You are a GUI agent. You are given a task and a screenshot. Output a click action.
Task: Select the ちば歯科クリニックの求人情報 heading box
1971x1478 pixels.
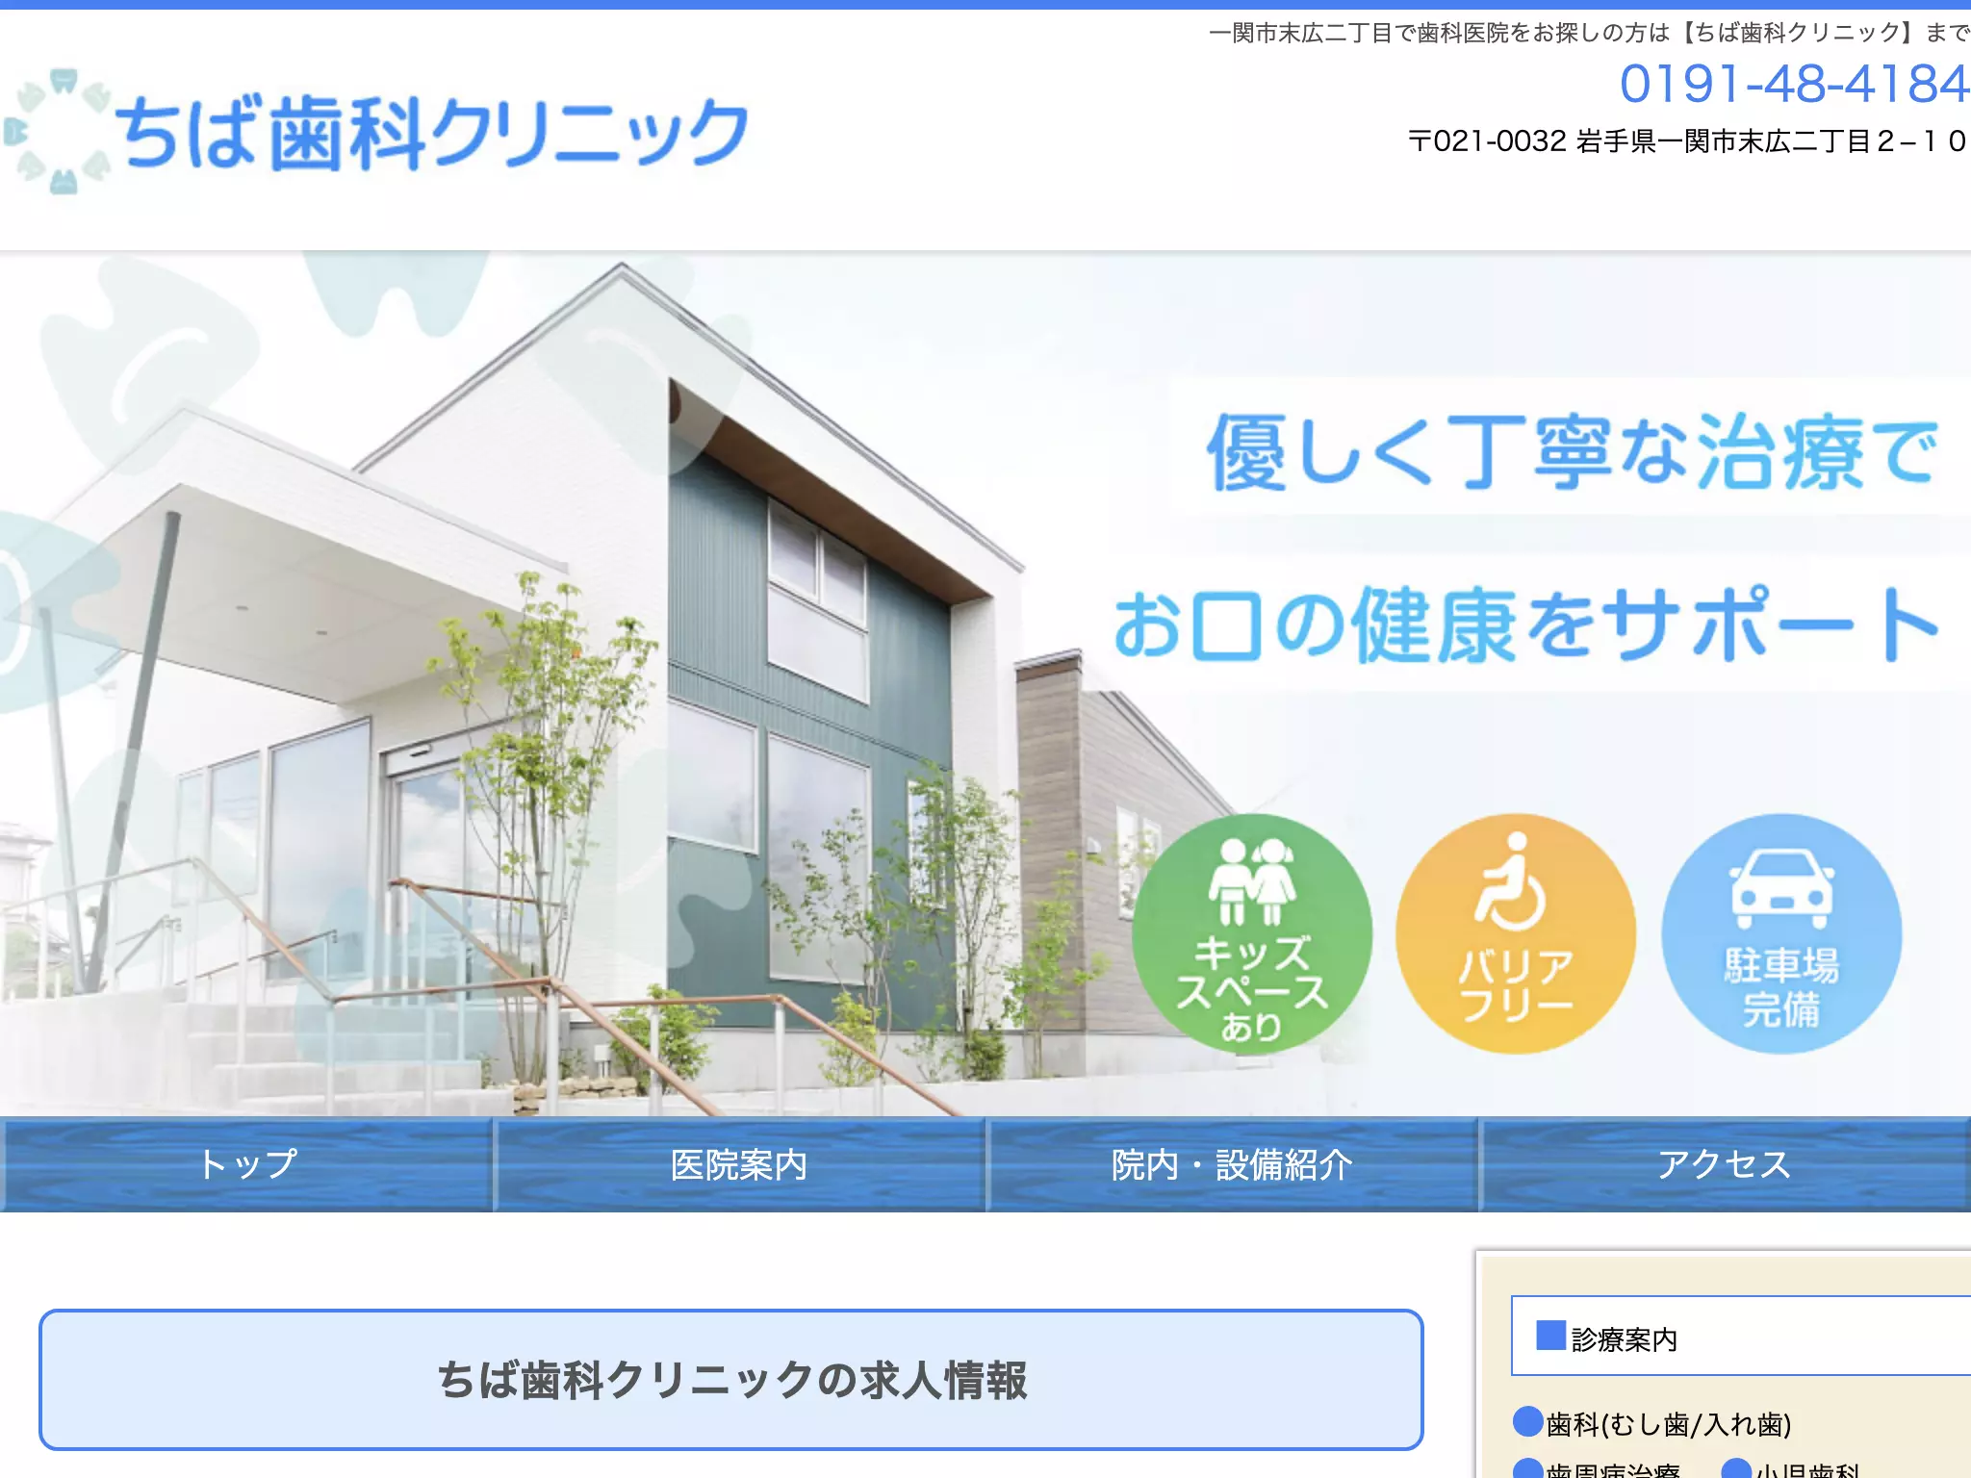click(x=731, y=1380)
